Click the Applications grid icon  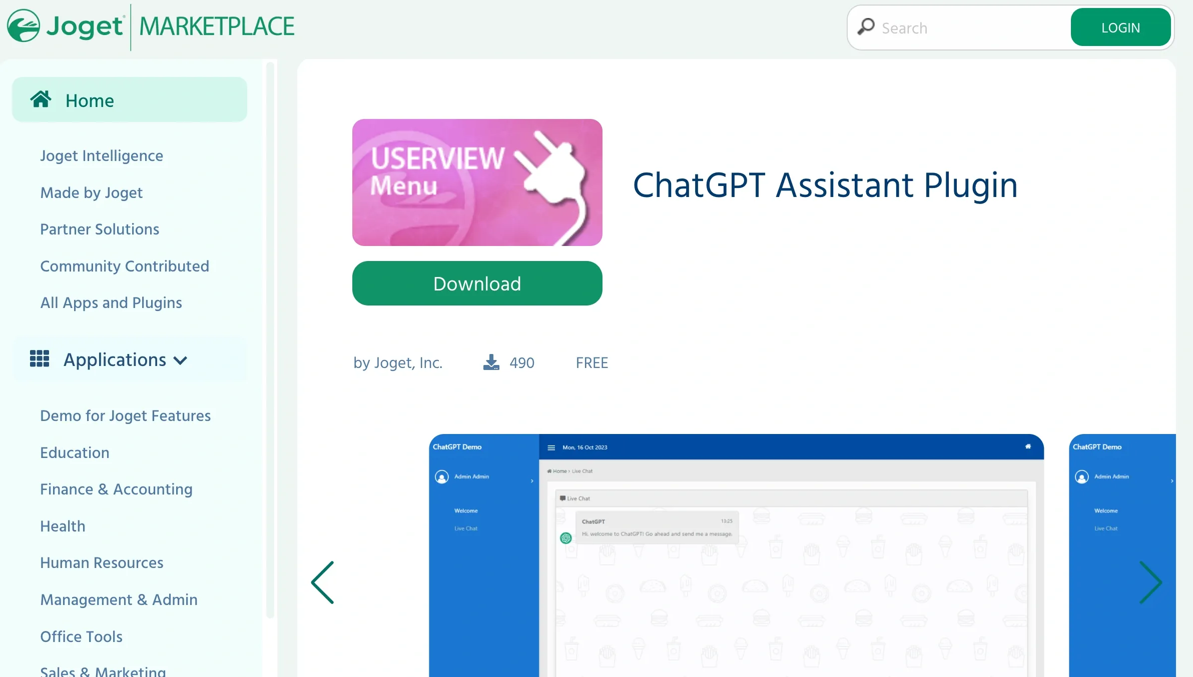click(40, 359)
